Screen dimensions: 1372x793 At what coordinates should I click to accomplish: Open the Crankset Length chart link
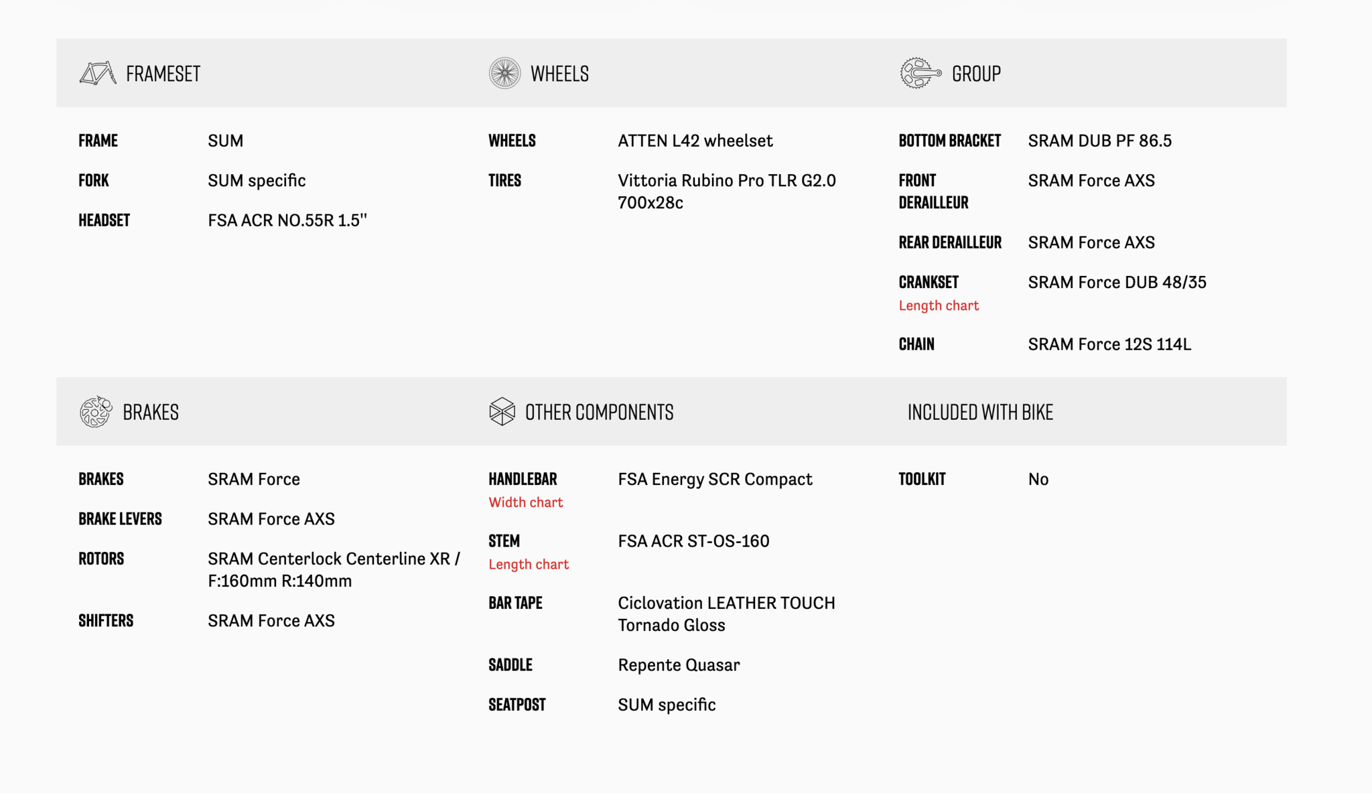(939, 305)
